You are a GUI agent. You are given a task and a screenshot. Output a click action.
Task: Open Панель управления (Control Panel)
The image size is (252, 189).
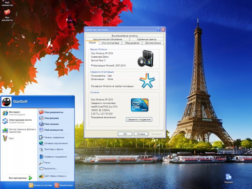(52, 137)
